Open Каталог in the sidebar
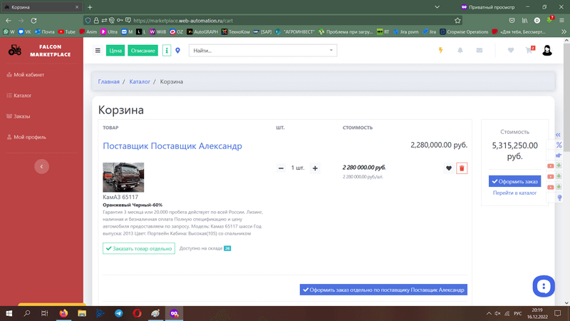 click(19, 96)
